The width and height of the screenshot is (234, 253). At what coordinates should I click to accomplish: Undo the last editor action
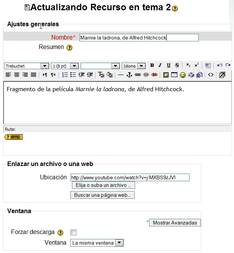[x=220, y=65]
